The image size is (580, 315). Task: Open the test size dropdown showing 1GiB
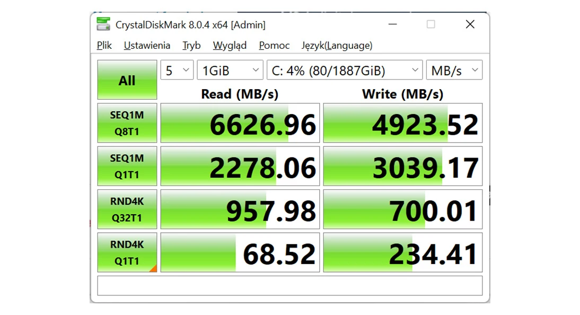230,69
